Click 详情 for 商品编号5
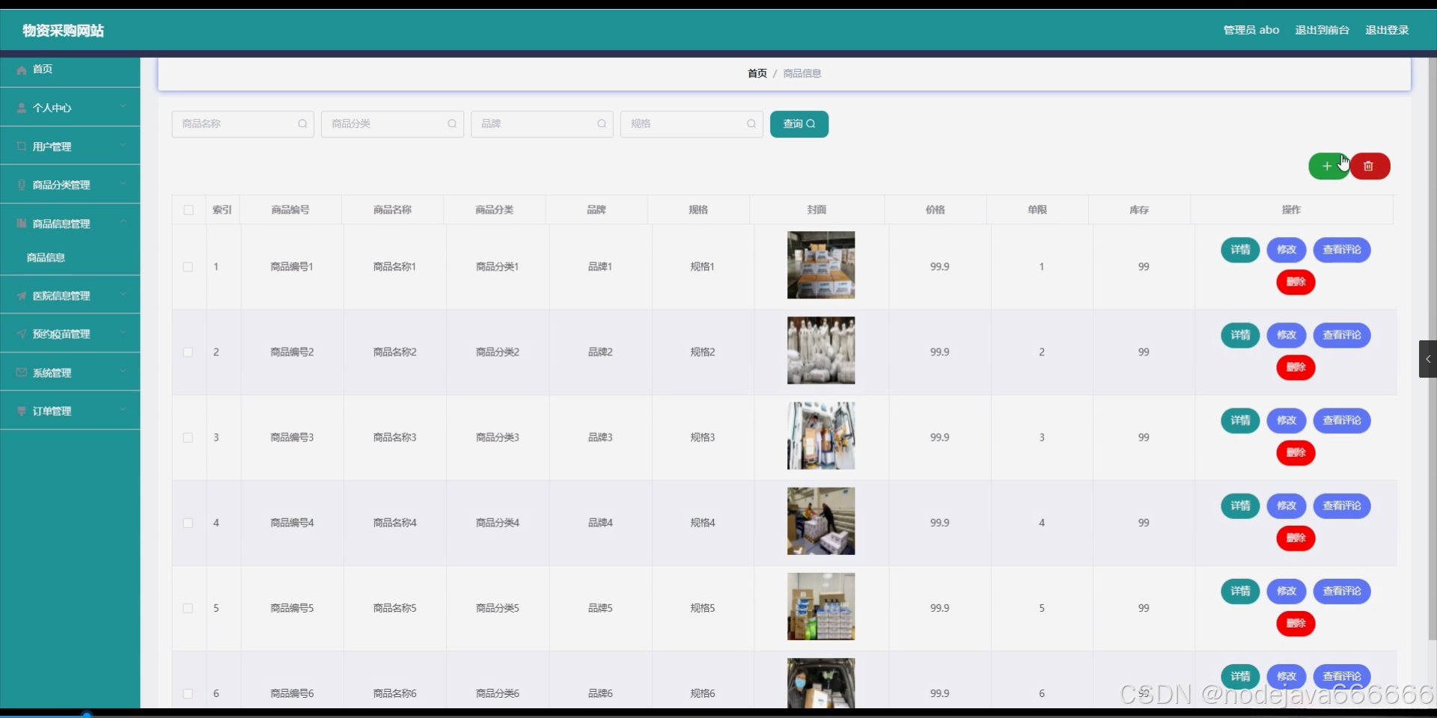The height and width of the screenshot is (718, 1437). [1240, 591]
